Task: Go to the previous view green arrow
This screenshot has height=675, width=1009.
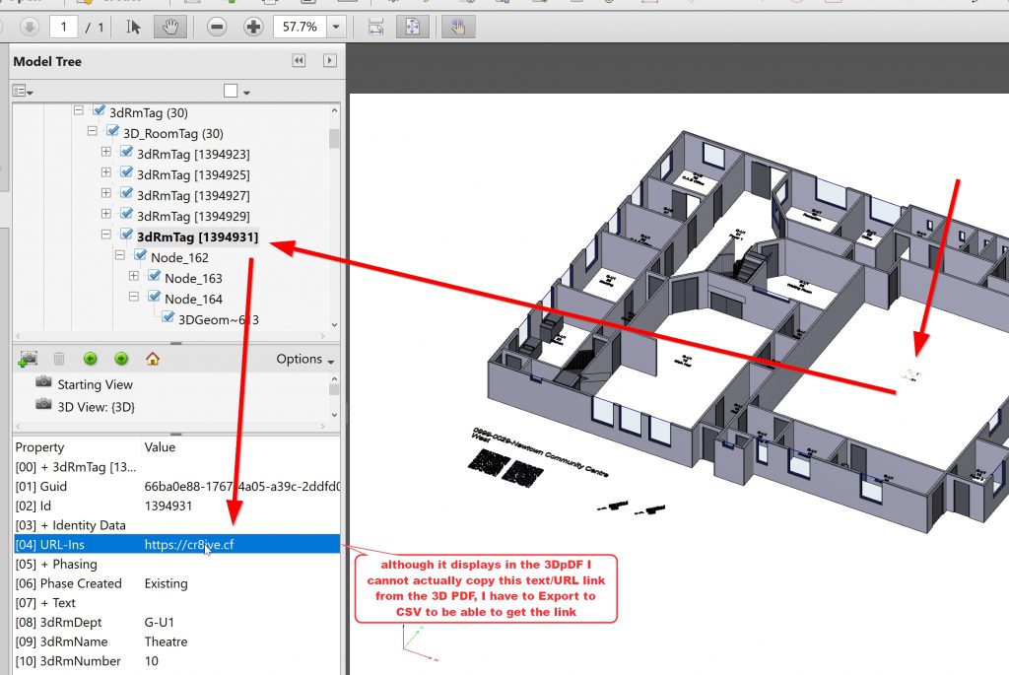Action: (91, 359)
